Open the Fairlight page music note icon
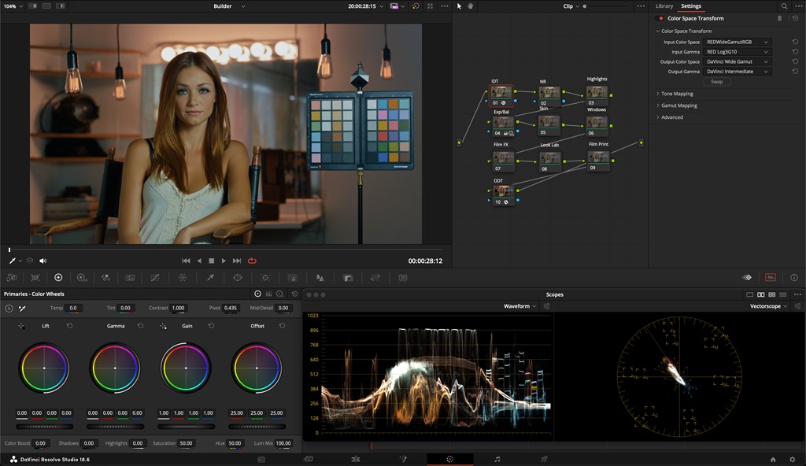This screenshot has height=466, width=806. point(497,458)
